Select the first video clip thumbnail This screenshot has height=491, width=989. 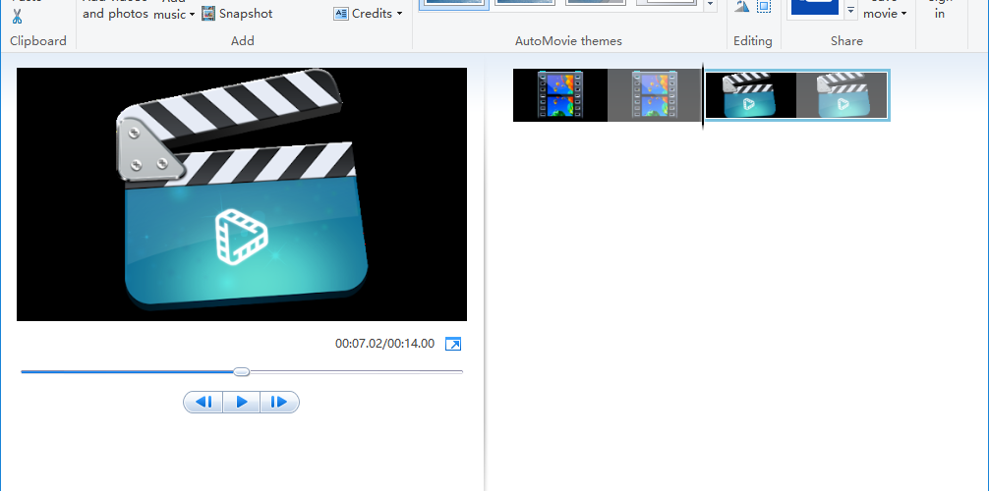coord(608,95)
